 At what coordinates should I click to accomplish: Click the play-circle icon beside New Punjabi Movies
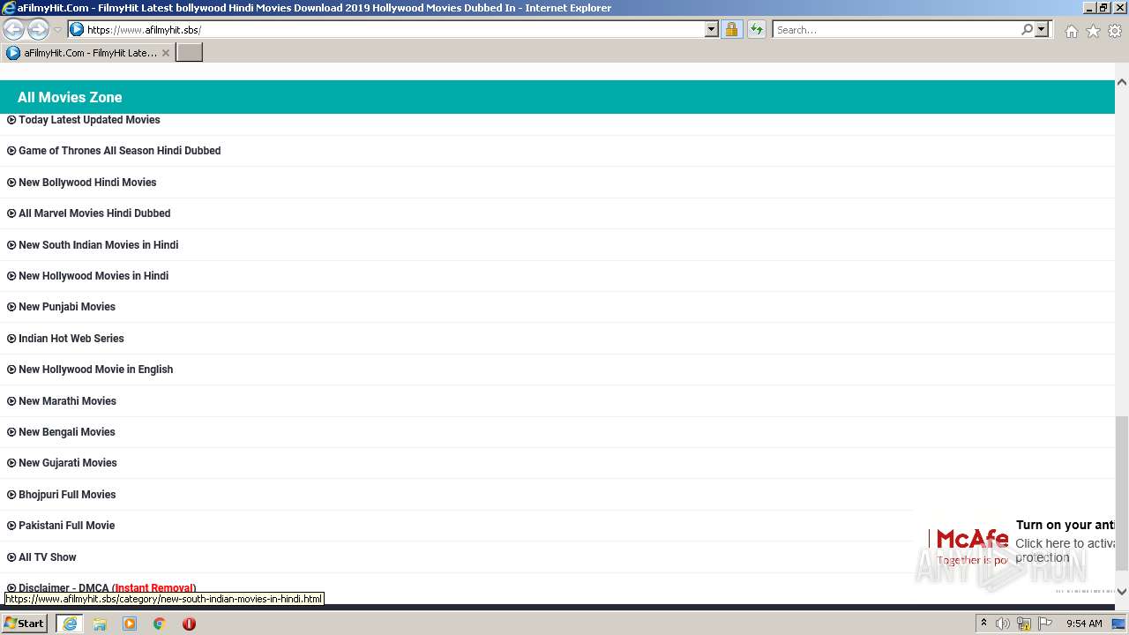pos(11,307)
